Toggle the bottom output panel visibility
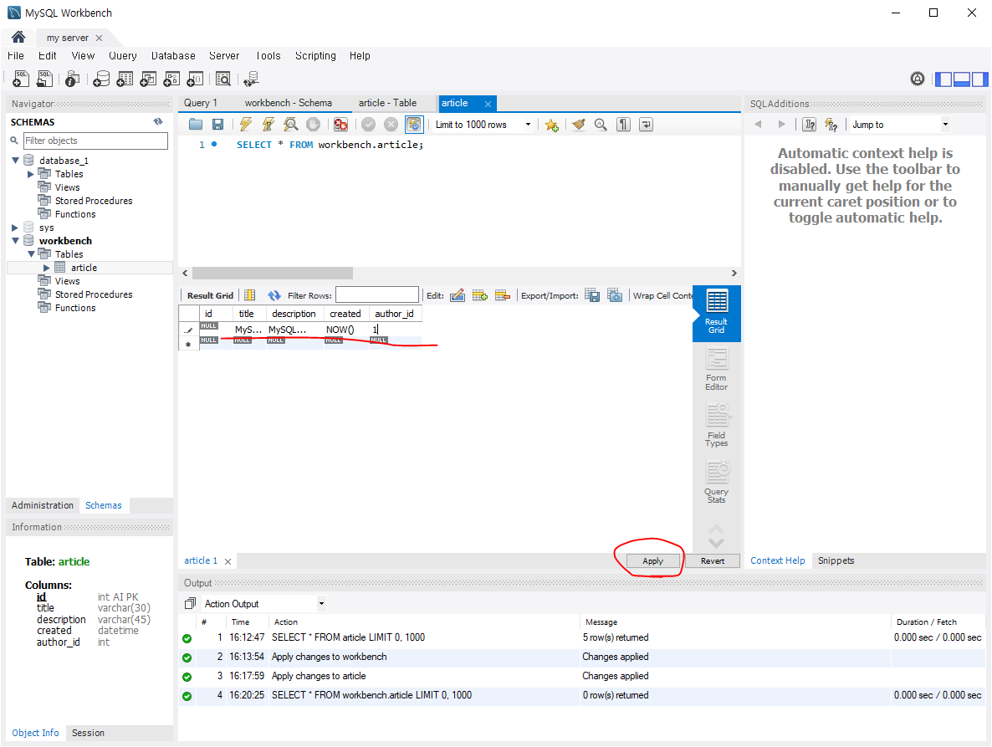 point(962,79)
